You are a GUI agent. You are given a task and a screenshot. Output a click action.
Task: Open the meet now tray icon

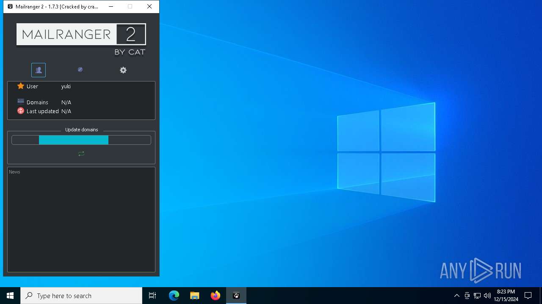[467, 296]
